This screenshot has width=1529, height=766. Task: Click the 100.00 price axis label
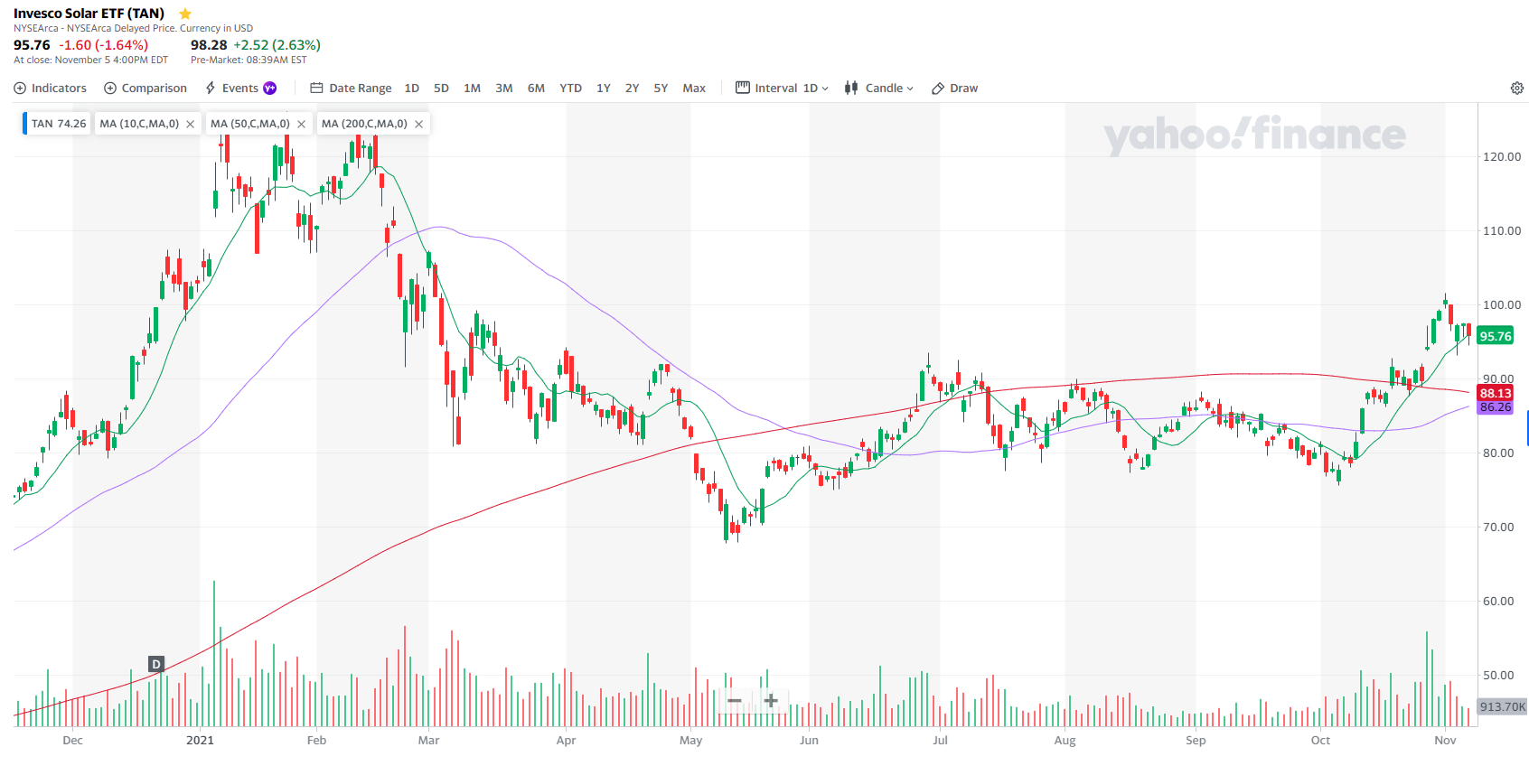pyautogui.click(x=1502, y=304)
